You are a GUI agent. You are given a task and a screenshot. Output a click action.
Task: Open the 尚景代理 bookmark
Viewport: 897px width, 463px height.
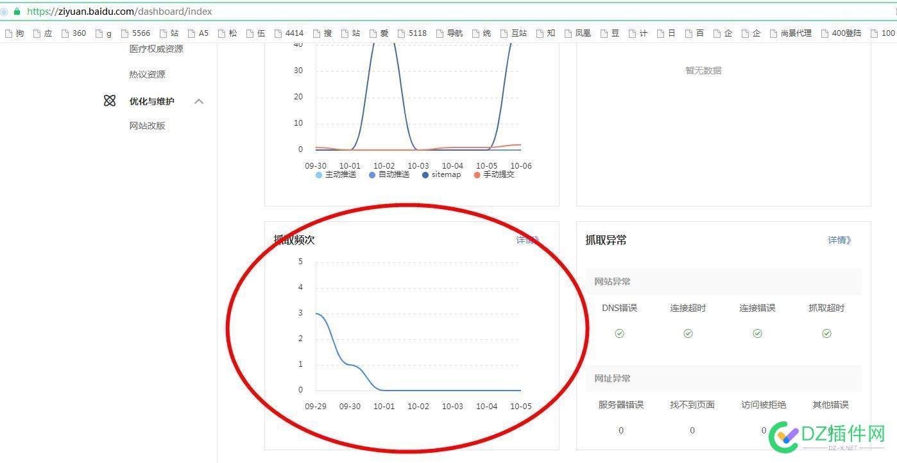(790, 33)
